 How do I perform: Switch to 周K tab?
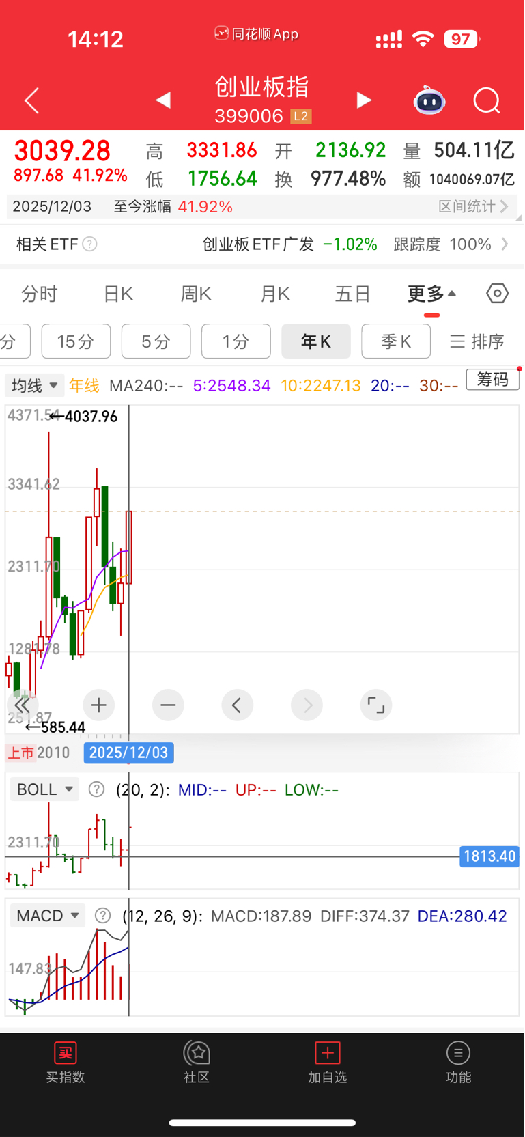[x=196, y=294]
